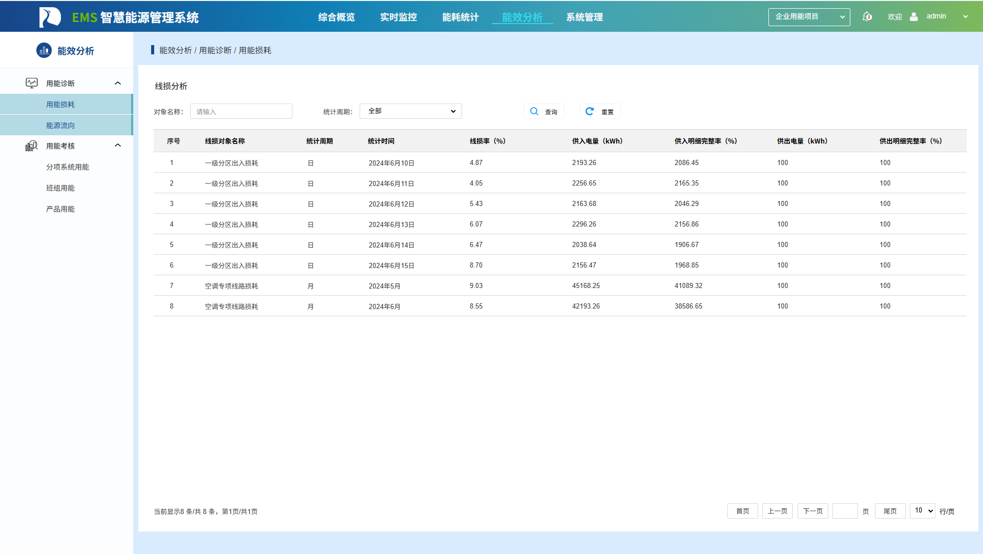Select the 能效分析 top tab
The width and height of the screenshot is (983, 554).
[x=522, y=17]
